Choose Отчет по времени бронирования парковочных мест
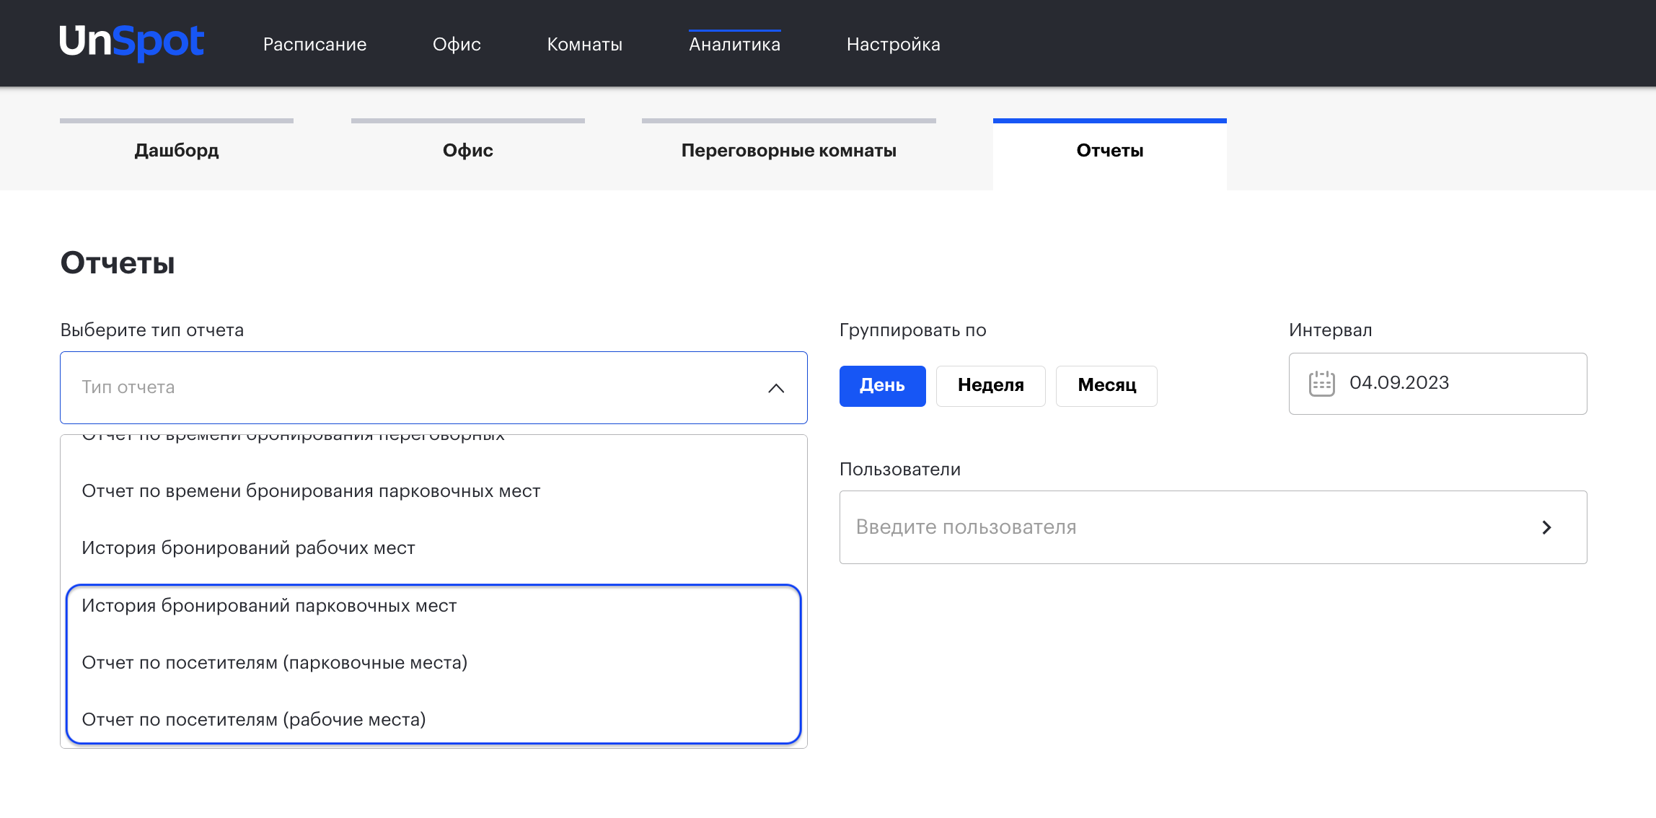This screenshot has height=818, width=1656. [x=433, y=491]
